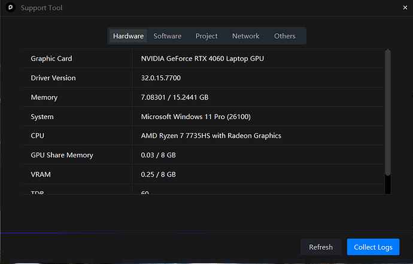Select the Project tab

tap(206, 36)
